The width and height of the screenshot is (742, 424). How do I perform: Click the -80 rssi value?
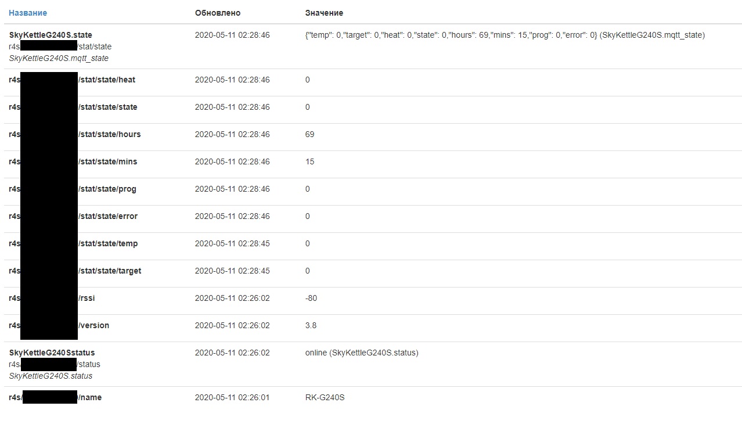311,298
